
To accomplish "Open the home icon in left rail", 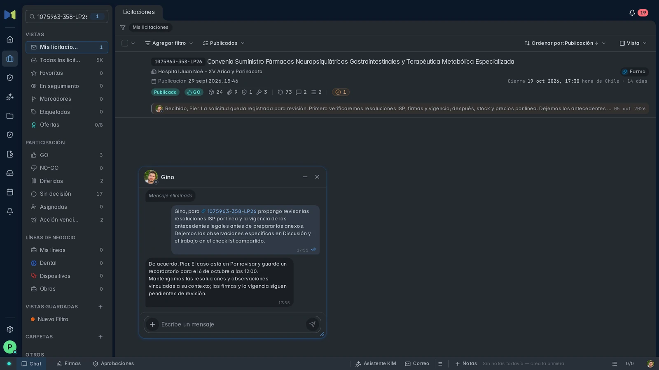I will (x=10, y=39).
